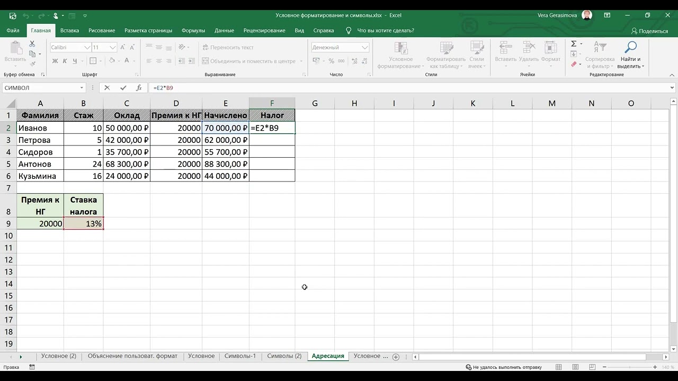
Task: Open the font size 11 dropdown
Action: 113,47
